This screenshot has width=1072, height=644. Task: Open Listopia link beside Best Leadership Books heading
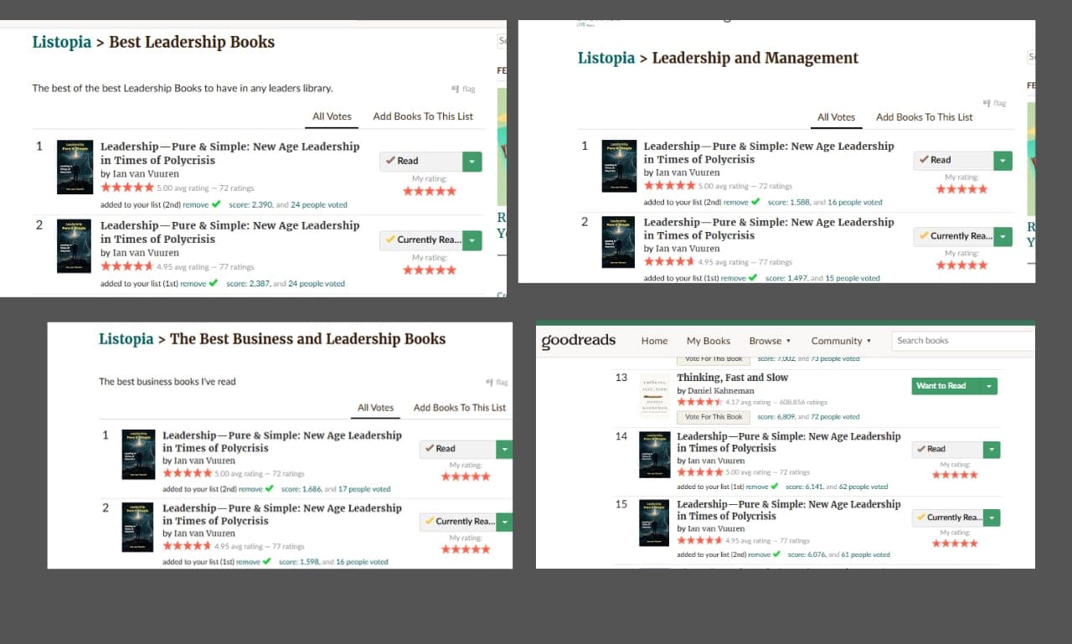point(61,42)
